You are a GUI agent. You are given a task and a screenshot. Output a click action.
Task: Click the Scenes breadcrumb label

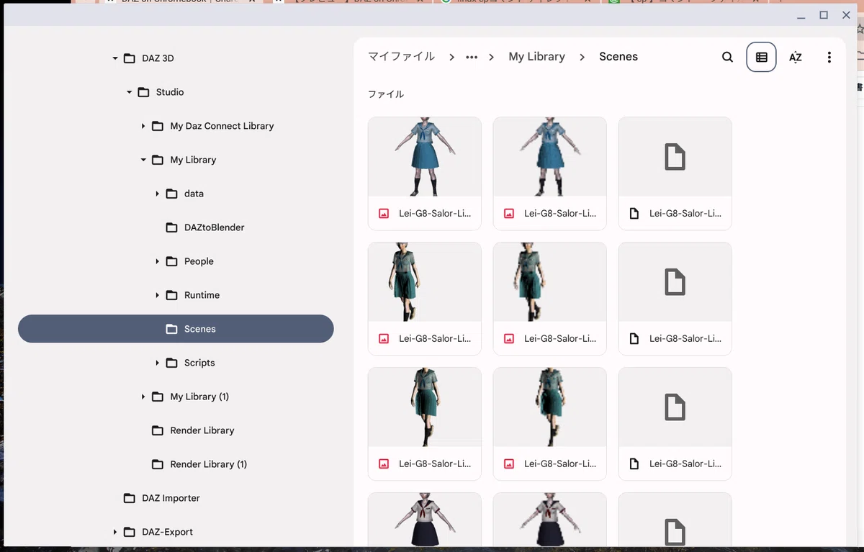[618, 57]
